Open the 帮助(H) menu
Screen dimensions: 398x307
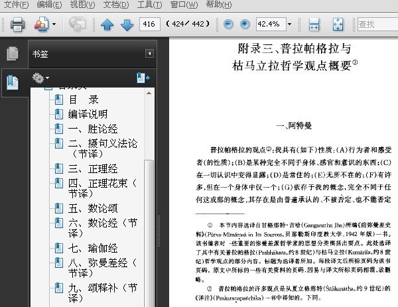(219, 5)
